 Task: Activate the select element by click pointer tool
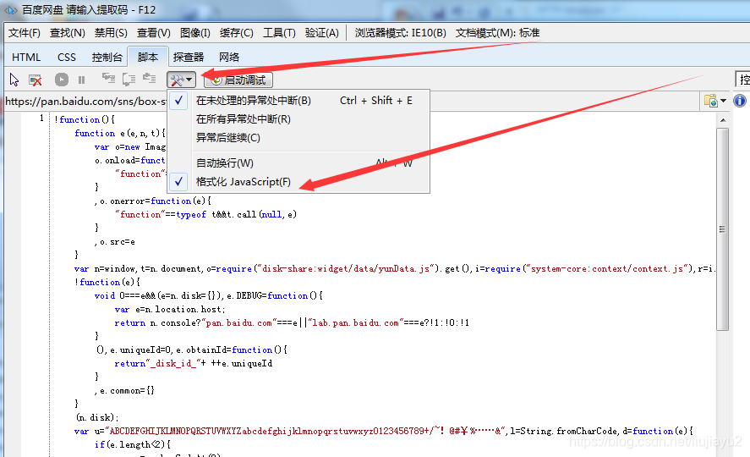[14, 80]
